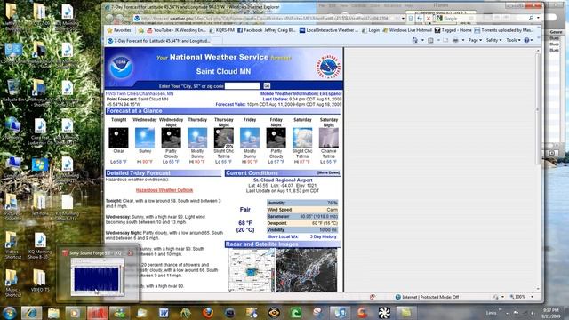Open the Safety dropdown menu
This screenshot has height=320, width=569.
pos(494,40)
